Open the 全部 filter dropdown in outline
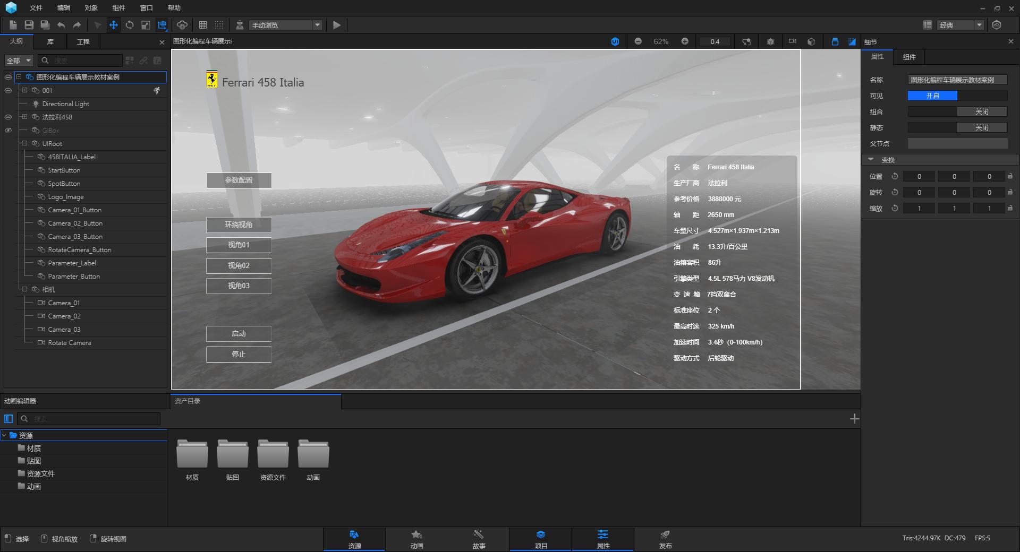The width and height of the screenshot is (1020, 552). point(19,61)
